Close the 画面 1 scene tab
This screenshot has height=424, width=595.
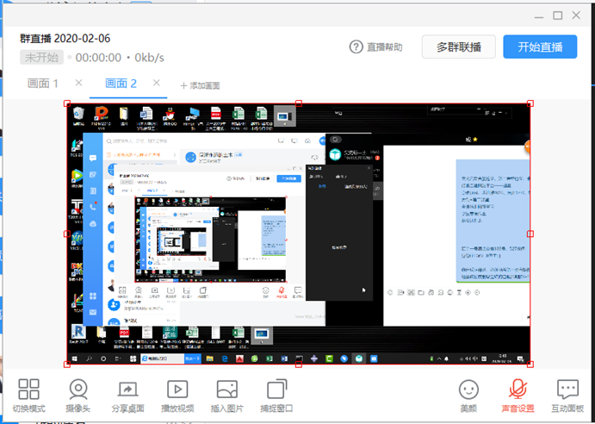point(78,83)
